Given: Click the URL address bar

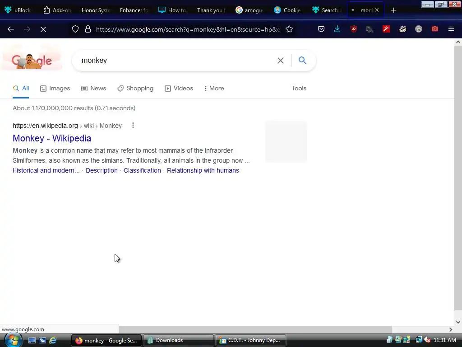Looking at the screenshot, I should (x=188, y=29).
